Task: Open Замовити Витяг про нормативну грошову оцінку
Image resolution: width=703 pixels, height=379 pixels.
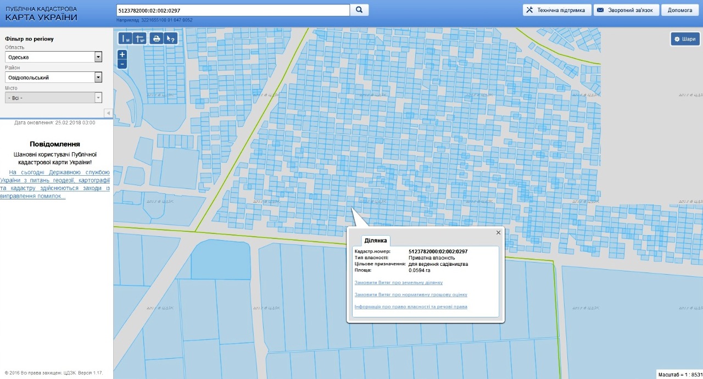Action: point(411,294)
